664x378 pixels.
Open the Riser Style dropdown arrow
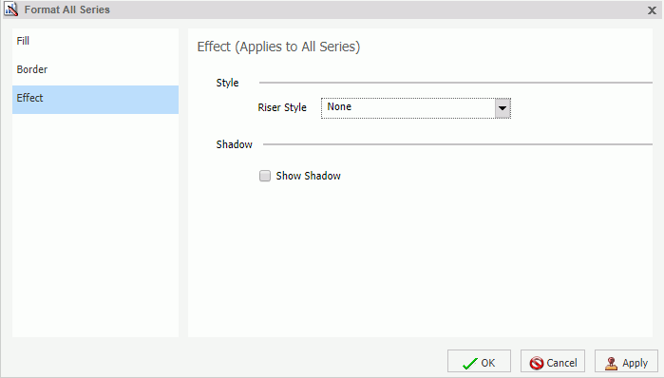coord(503,108)
